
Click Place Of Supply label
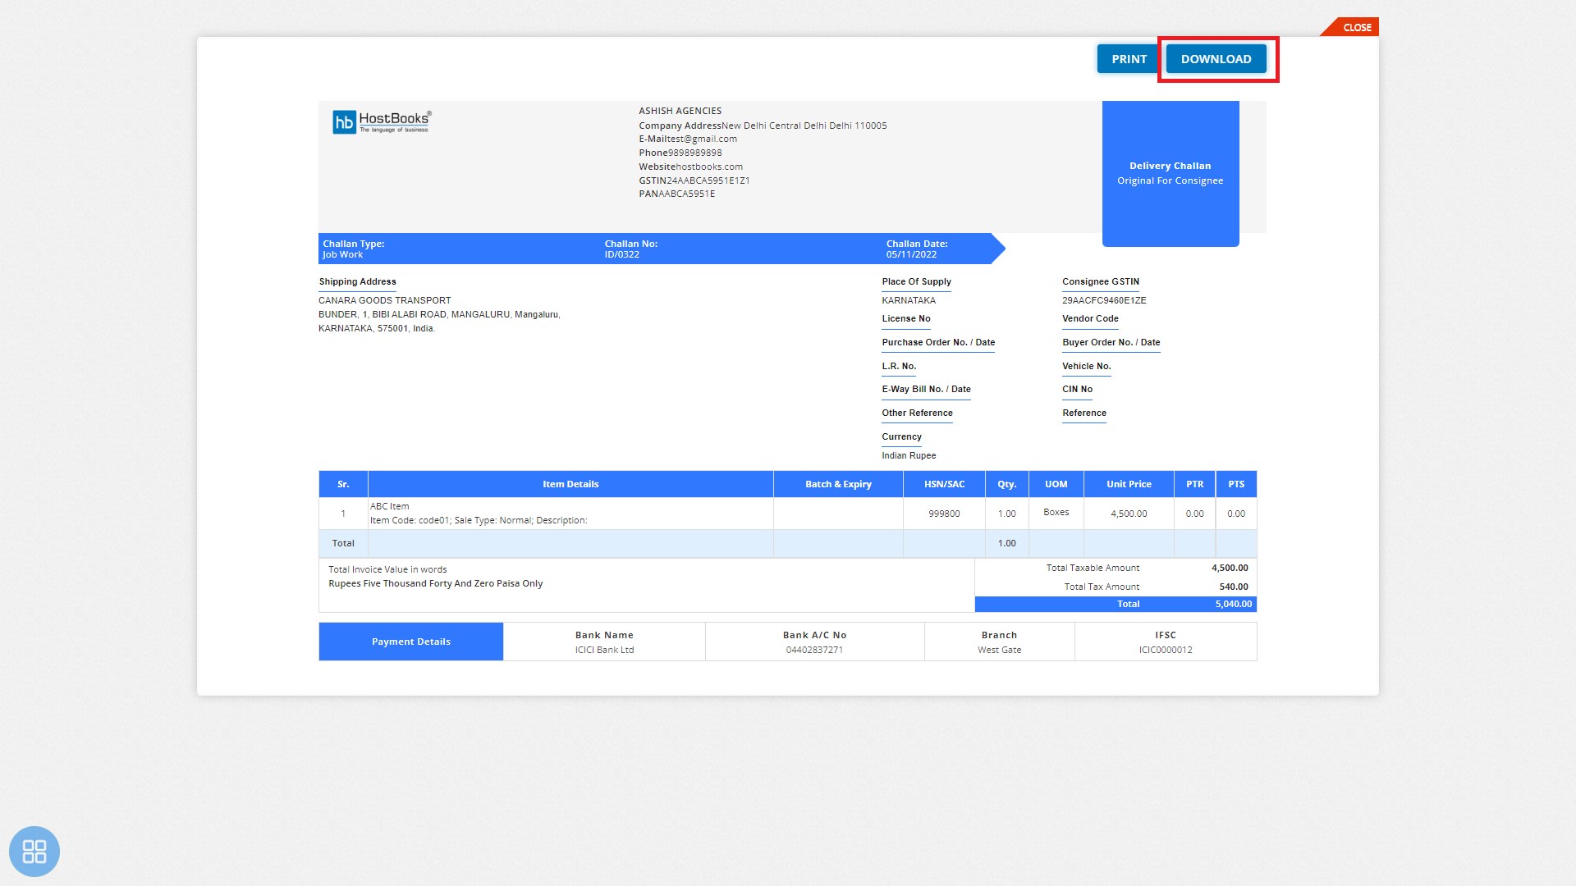click(x=916, y=281)
